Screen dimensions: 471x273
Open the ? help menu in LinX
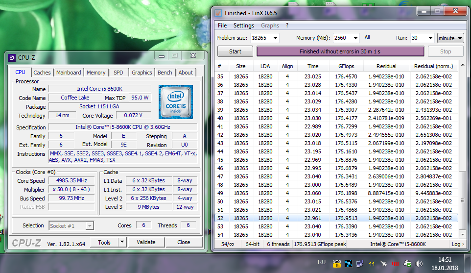pyautogui.click(x=287, y=25)
